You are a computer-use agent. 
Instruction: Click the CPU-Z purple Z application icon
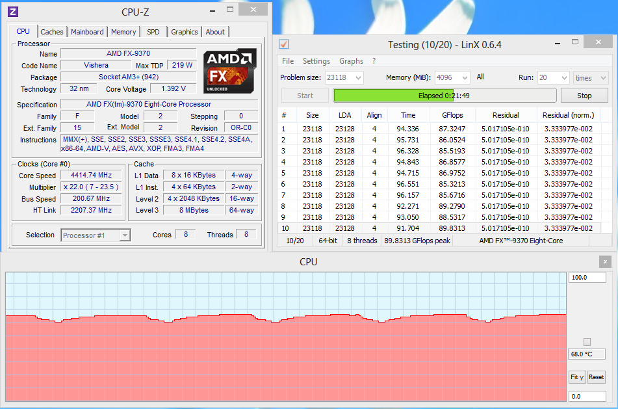[x=13, y=12]
